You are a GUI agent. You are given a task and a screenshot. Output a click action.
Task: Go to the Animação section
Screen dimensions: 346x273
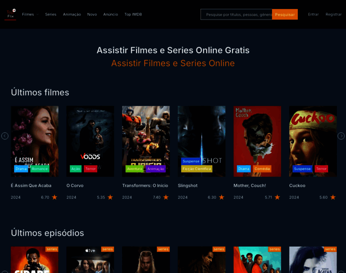click(72, 15)
